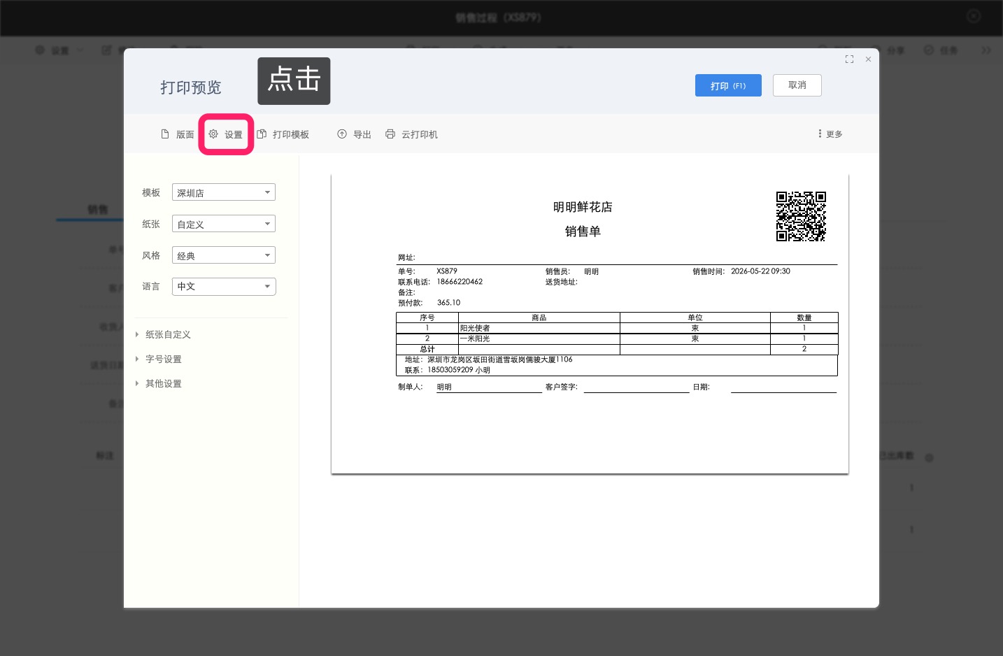Expand the 字号设置 section
The height and width of the screenshot is (656, 1003).
pos(159,359)
